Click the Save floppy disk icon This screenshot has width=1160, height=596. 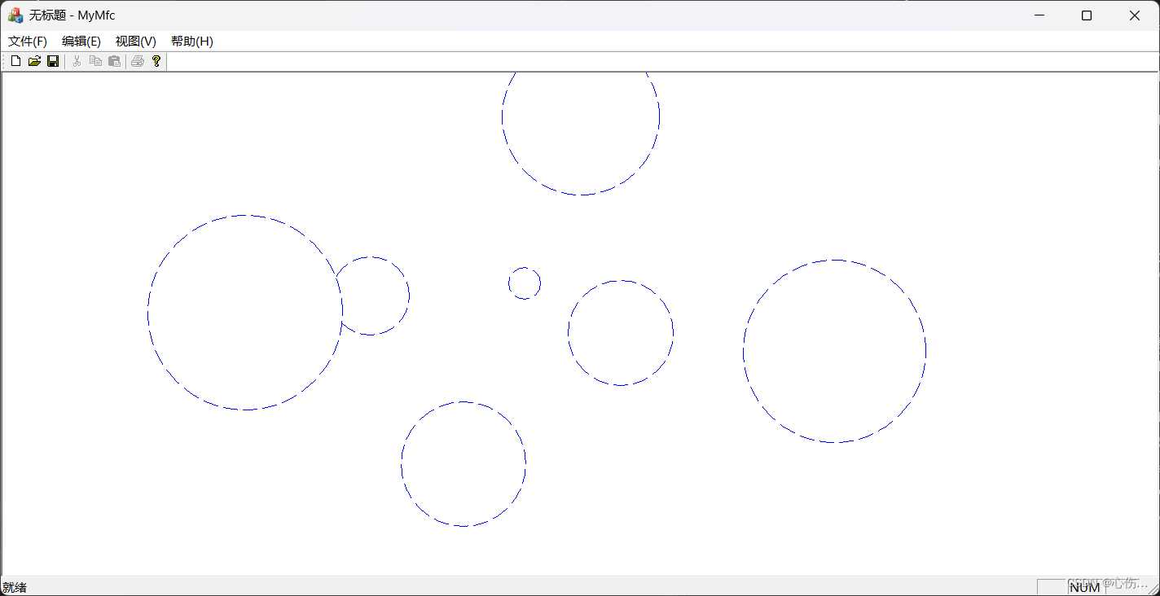click(53, 61)
